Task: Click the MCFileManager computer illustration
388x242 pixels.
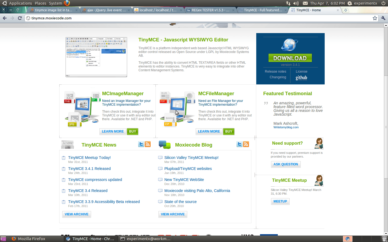Action: pyautogui.click(x=178, y=109)
